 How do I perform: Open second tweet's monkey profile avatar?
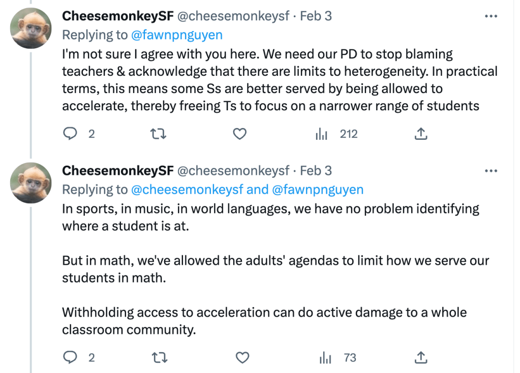(32, 183)
